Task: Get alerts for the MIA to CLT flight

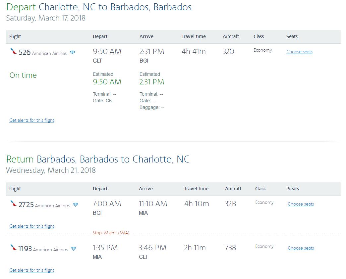Action: (x=31, y=270)
